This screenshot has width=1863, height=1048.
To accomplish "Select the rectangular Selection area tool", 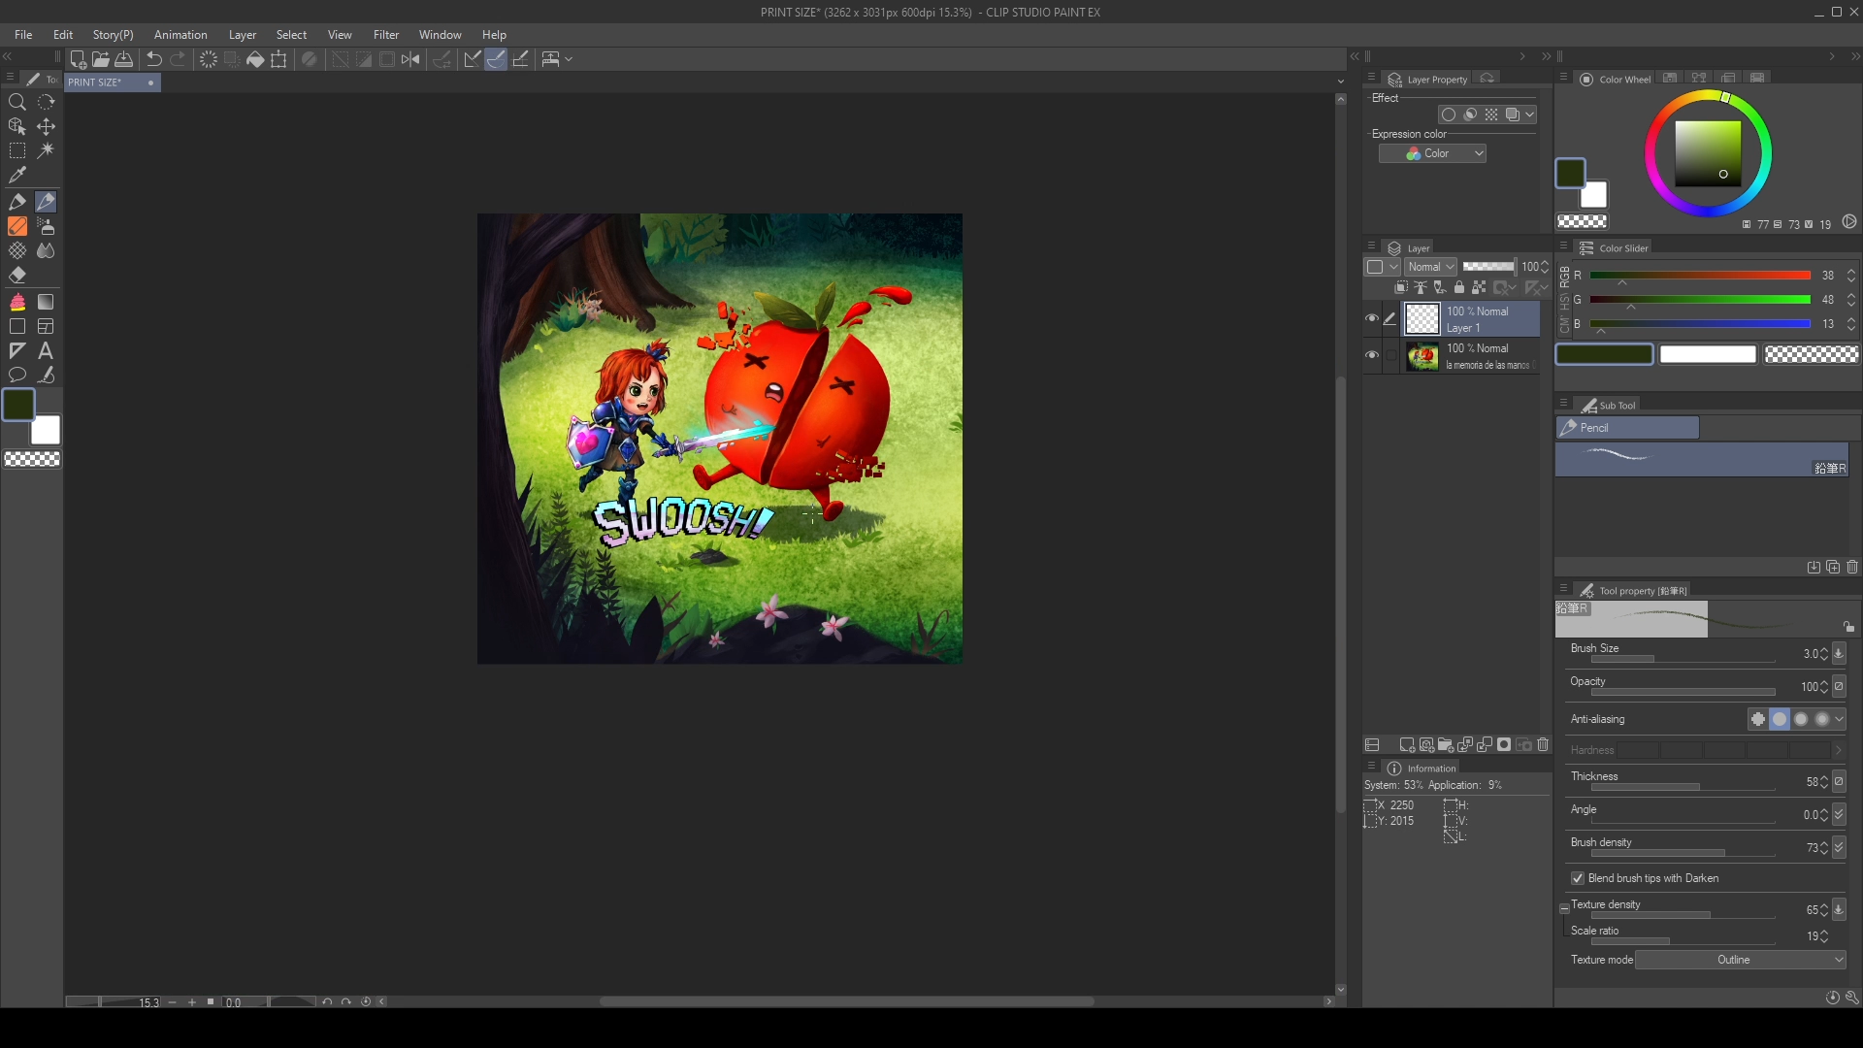I will pyautogui.click(x=16, y=150).
